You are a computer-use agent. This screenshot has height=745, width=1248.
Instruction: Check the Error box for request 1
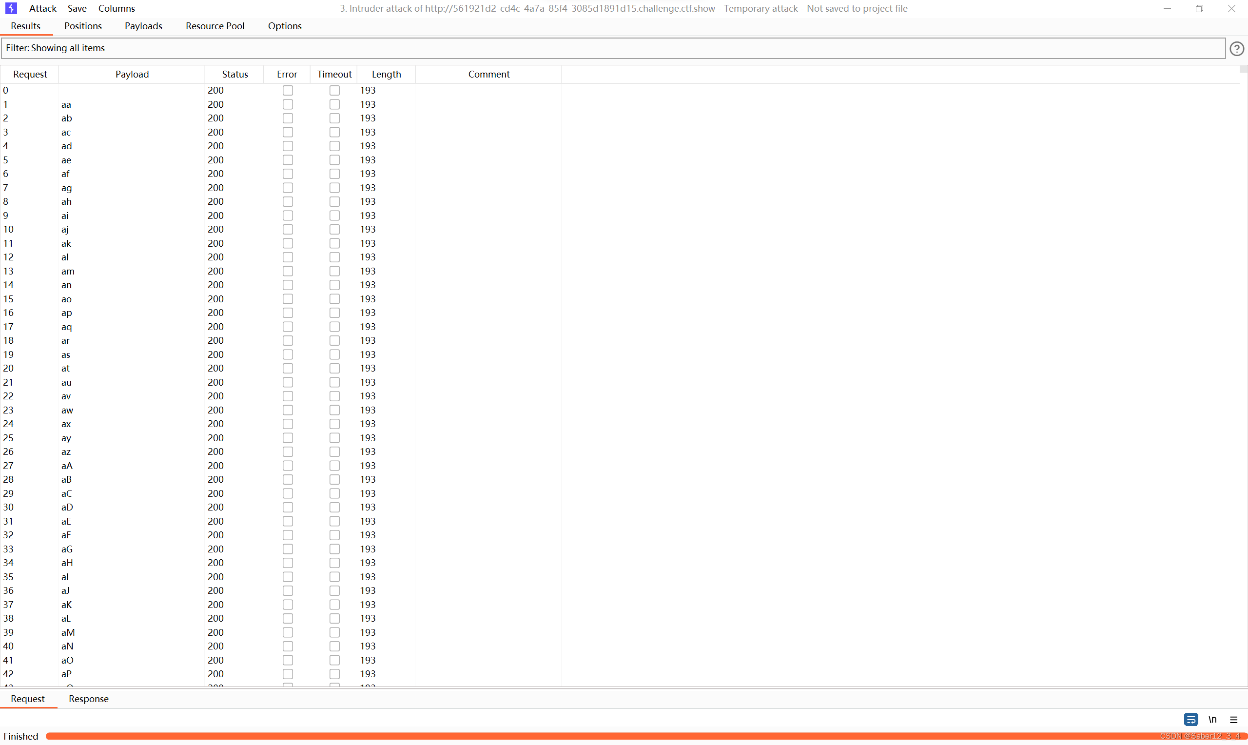point(288,104)
